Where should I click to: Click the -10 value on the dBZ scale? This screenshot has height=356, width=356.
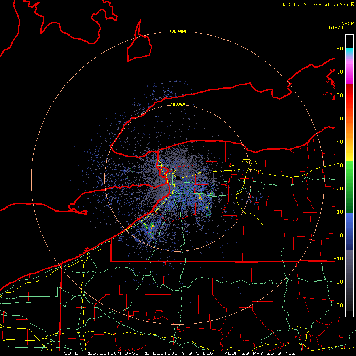338,259
